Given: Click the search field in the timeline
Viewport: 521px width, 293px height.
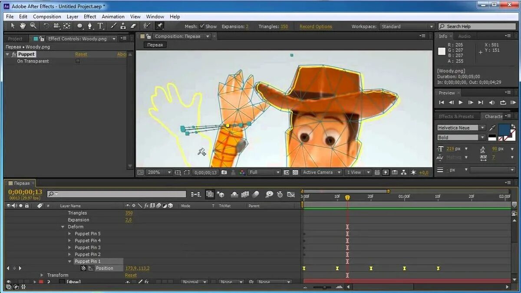Looking at the screenshot, I should [x=116, y=194].
